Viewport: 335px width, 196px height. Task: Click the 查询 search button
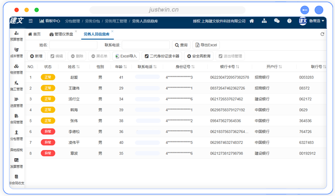pyautogui.click(x=181, y=45)
